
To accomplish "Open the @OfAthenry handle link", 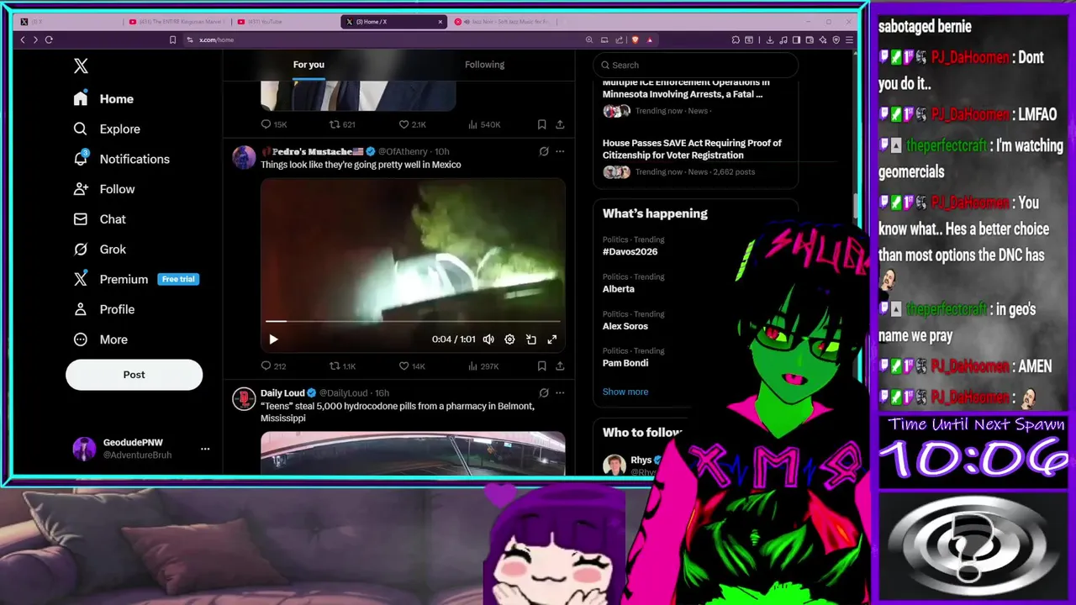I will pyautogui.click(x=403, y=151).
